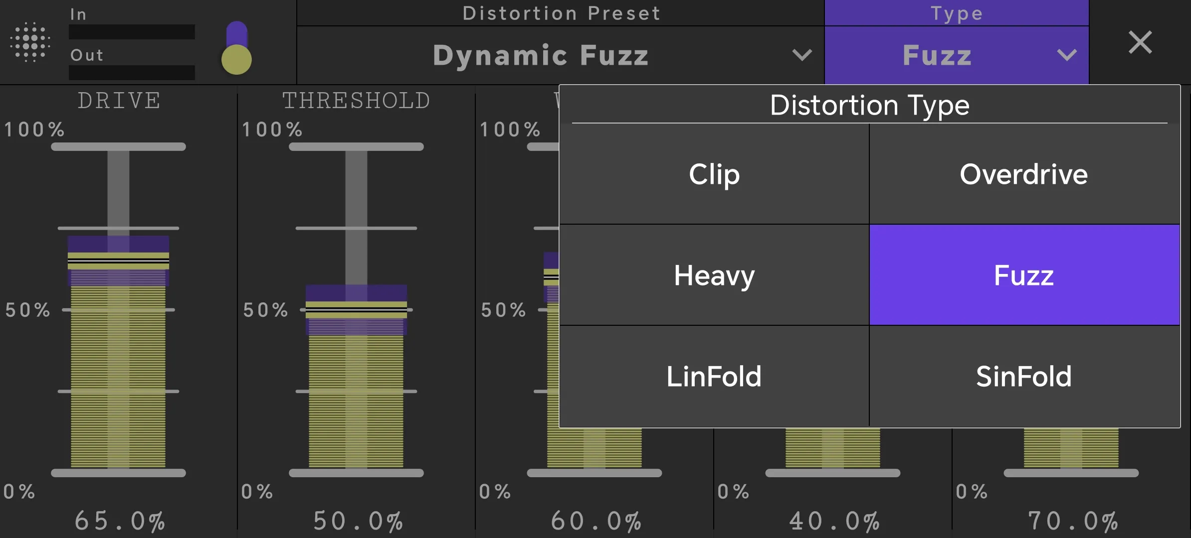Click the Drive value 65.0% readout
Screen dimensions: 1191x538
(x=120, y=521)
